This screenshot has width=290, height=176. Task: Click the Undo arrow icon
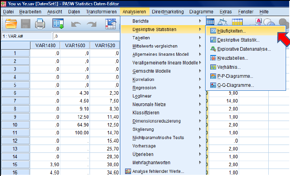point(76,24)
